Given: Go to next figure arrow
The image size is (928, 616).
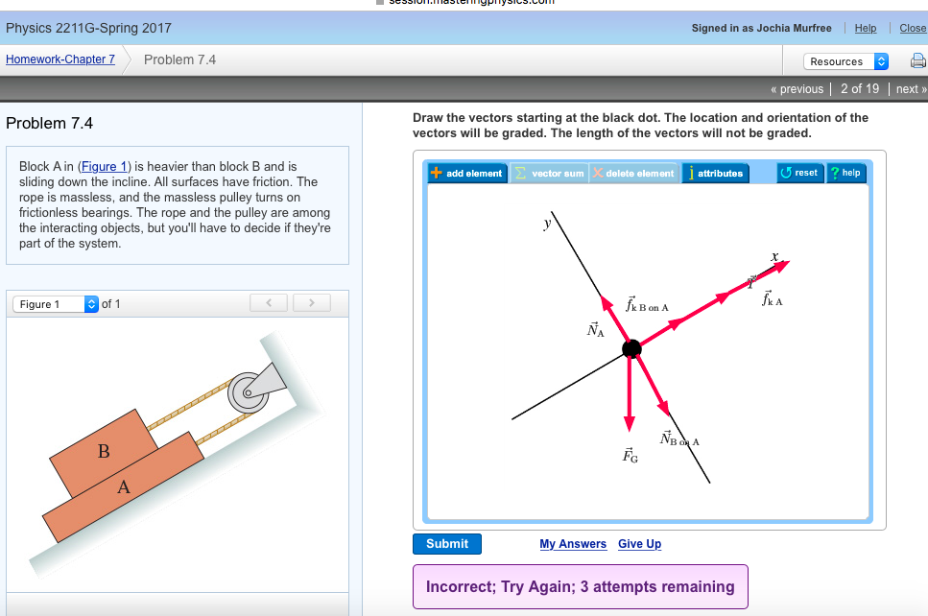Looking at the screenshot, I should [x=311, y=303].
